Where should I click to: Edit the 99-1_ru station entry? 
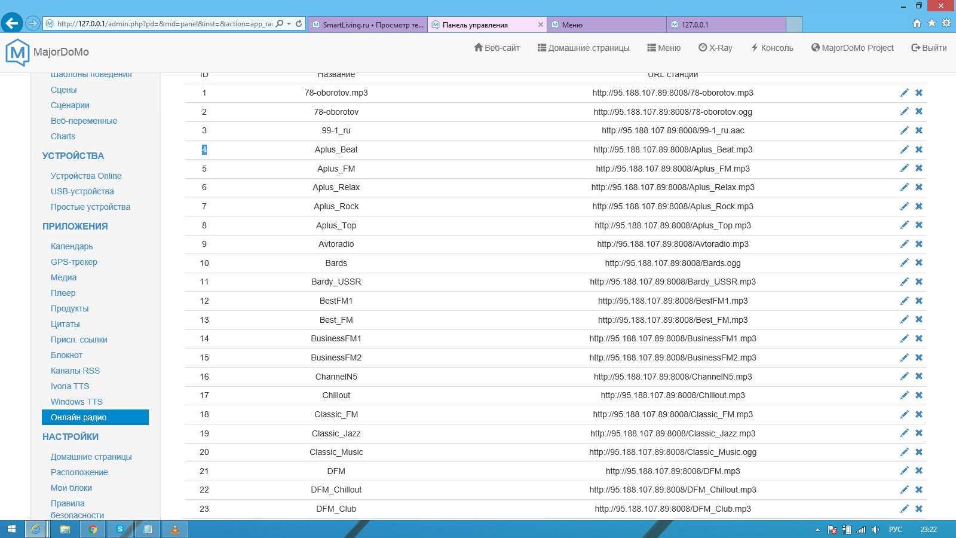point(905,130)
